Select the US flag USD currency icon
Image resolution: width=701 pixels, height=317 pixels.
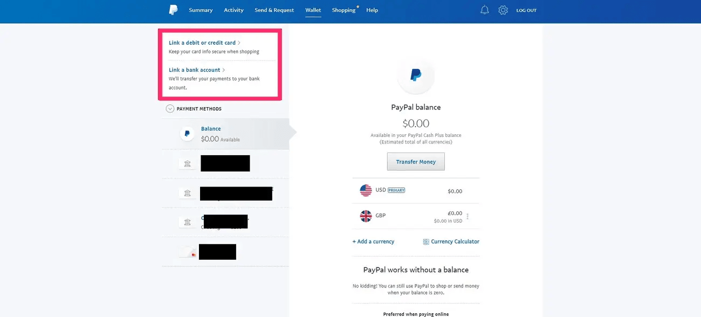point(366,190)
